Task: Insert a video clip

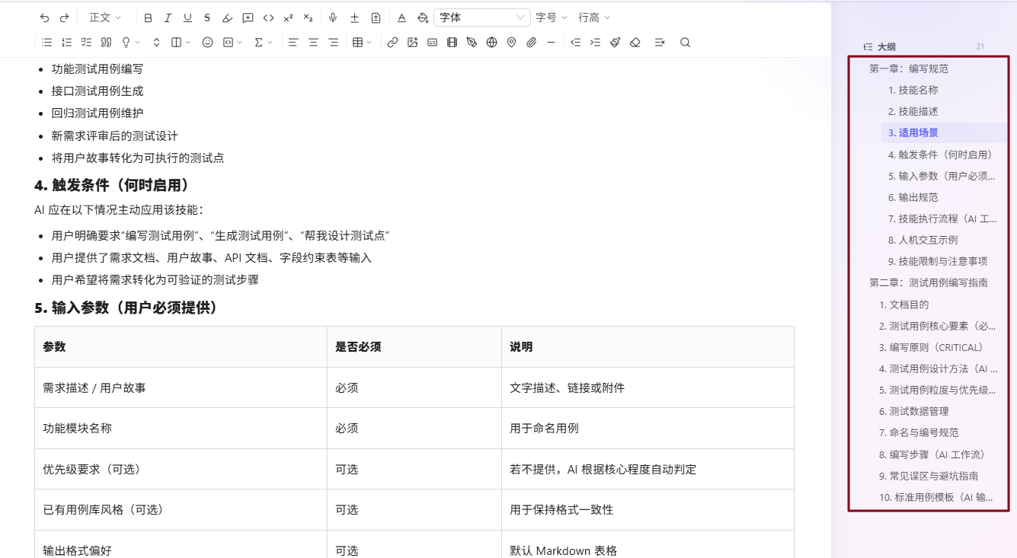Action: click(x=452, y=43)
